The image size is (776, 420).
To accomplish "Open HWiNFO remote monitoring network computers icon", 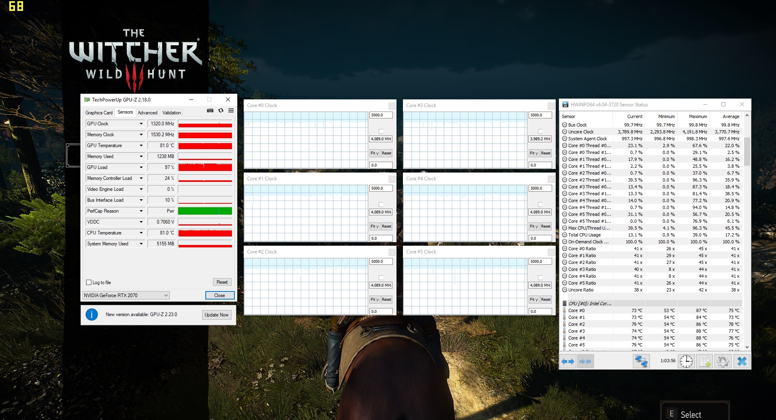I will [641, 361].
